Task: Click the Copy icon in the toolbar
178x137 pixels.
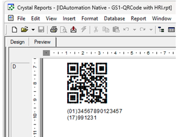Action: coord(106,30)
